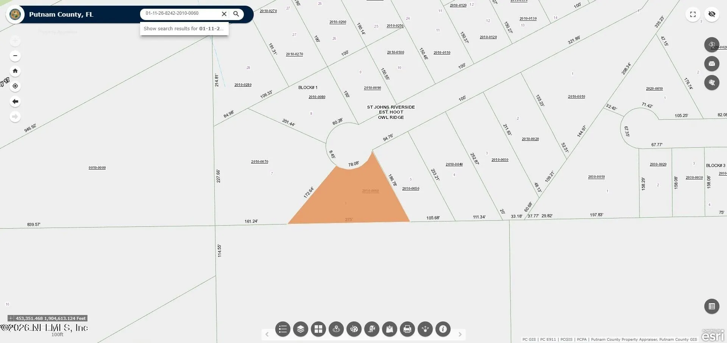Enter fullscreen map view

coord(693,14)
